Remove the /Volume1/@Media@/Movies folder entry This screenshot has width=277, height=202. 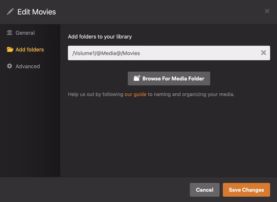tap(263, 53)
